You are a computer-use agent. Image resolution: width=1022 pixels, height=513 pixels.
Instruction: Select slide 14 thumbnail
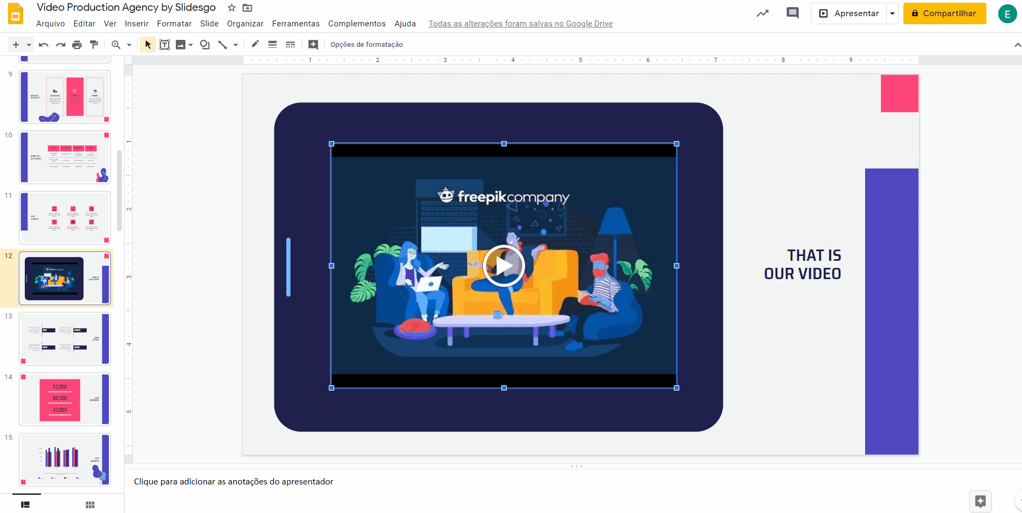coord(65,399)
